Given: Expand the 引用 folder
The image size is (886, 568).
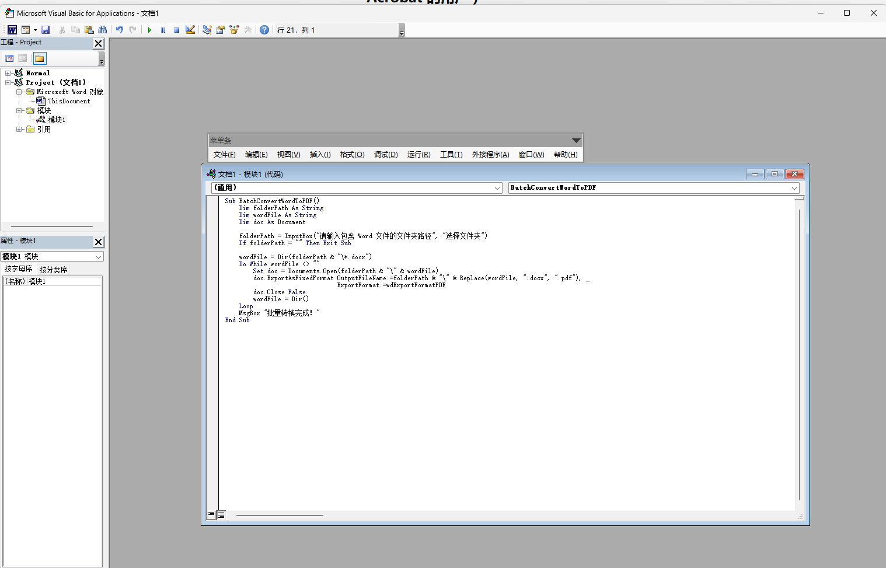Looking at the screenshot, I should click(19, 129).
